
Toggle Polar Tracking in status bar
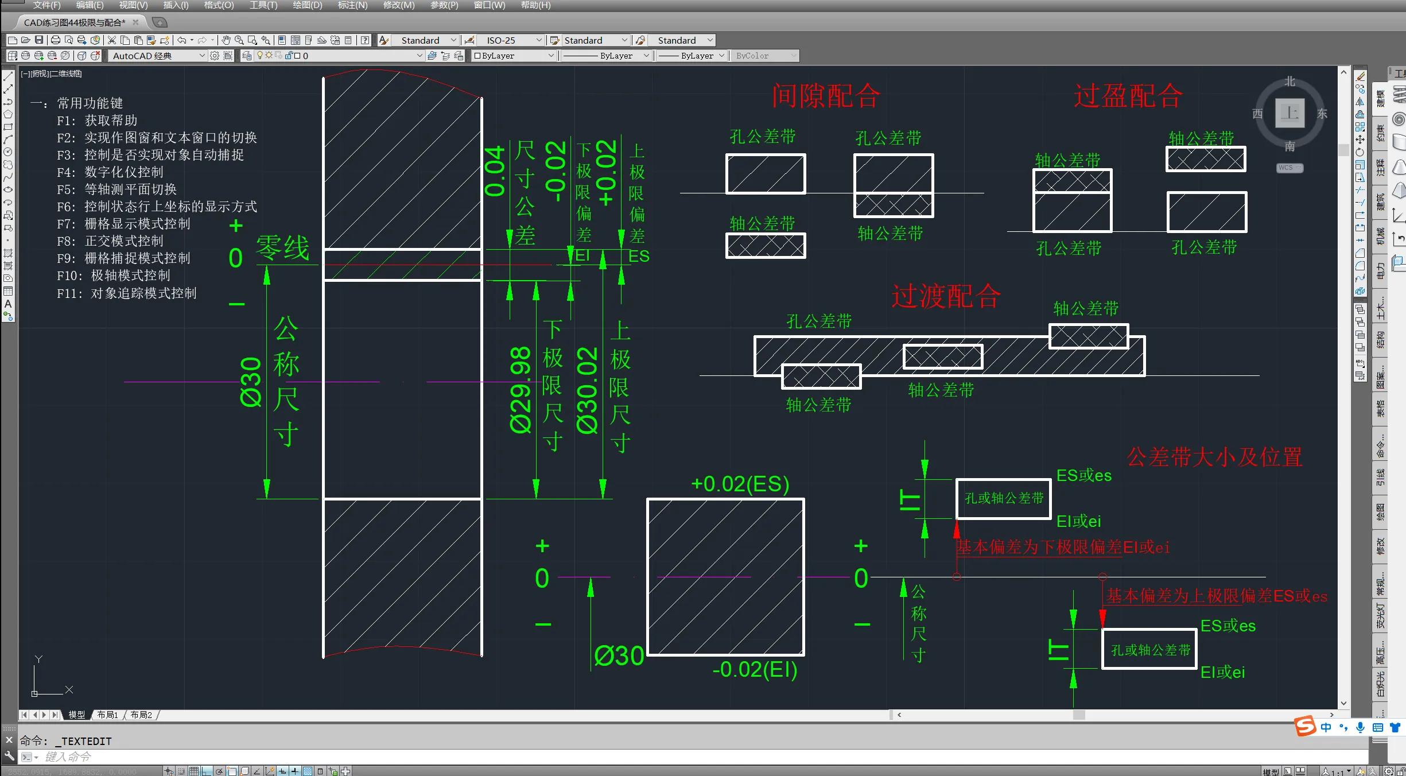(219, 771)
